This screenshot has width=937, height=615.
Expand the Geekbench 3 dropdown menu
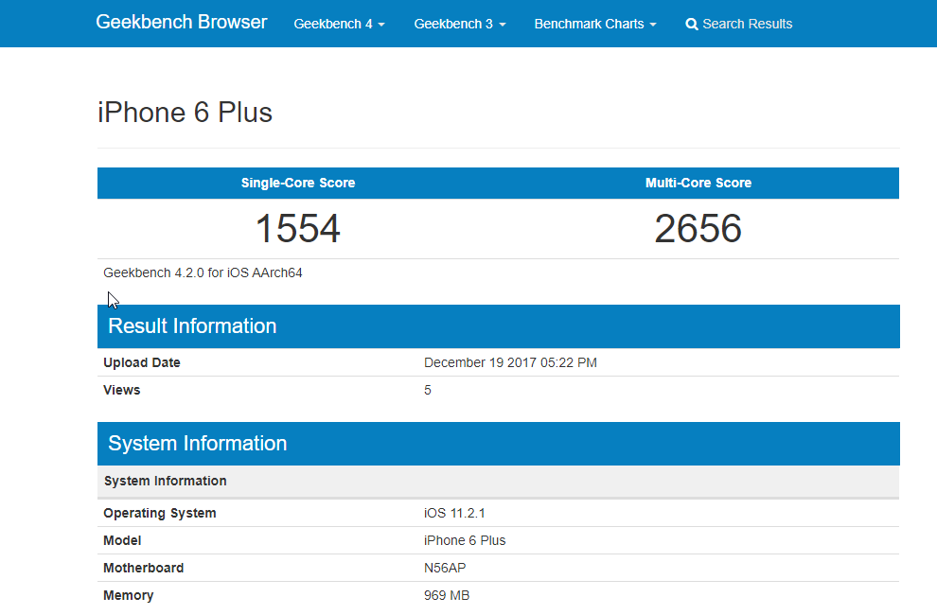click(x=460, y=24)
